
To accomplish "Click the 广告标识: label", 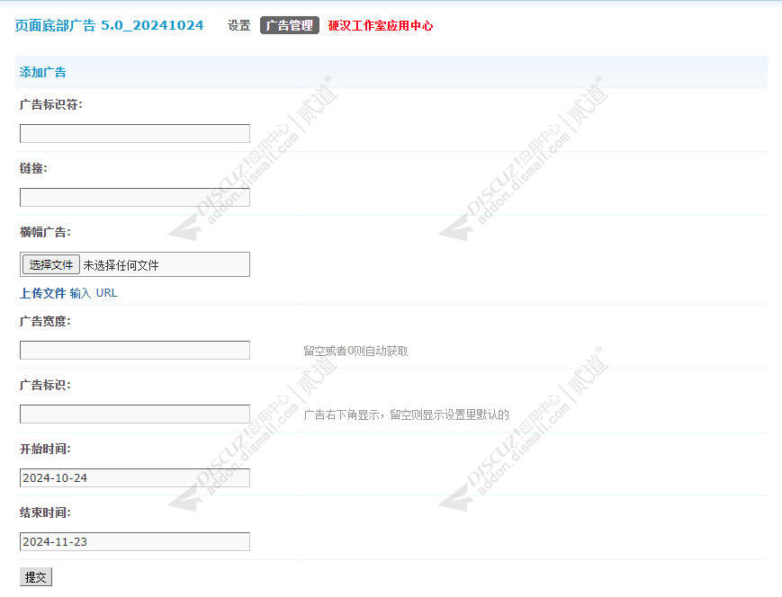I will click(45, 385).
